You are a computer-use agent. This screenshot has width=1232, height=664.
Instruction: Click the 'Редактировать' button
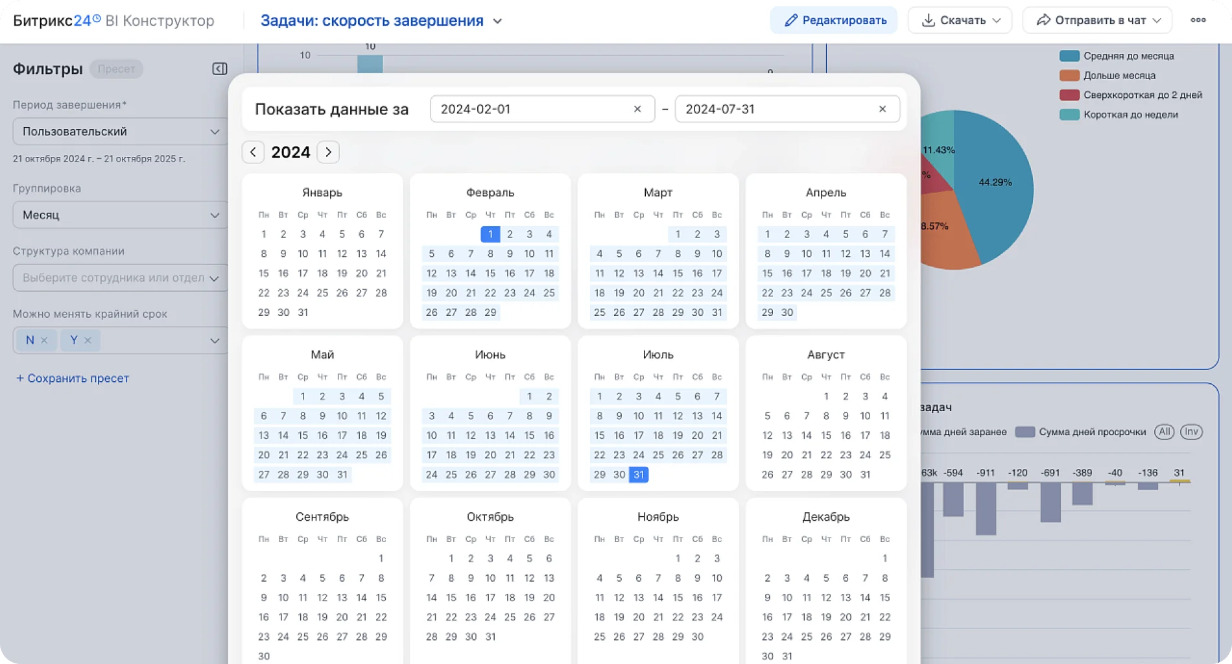click(834, 20)
